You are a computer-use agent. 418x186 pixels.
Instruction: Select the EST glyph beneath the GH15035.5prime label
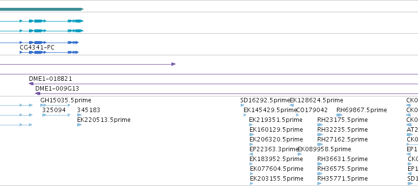[x=55, y=105]
